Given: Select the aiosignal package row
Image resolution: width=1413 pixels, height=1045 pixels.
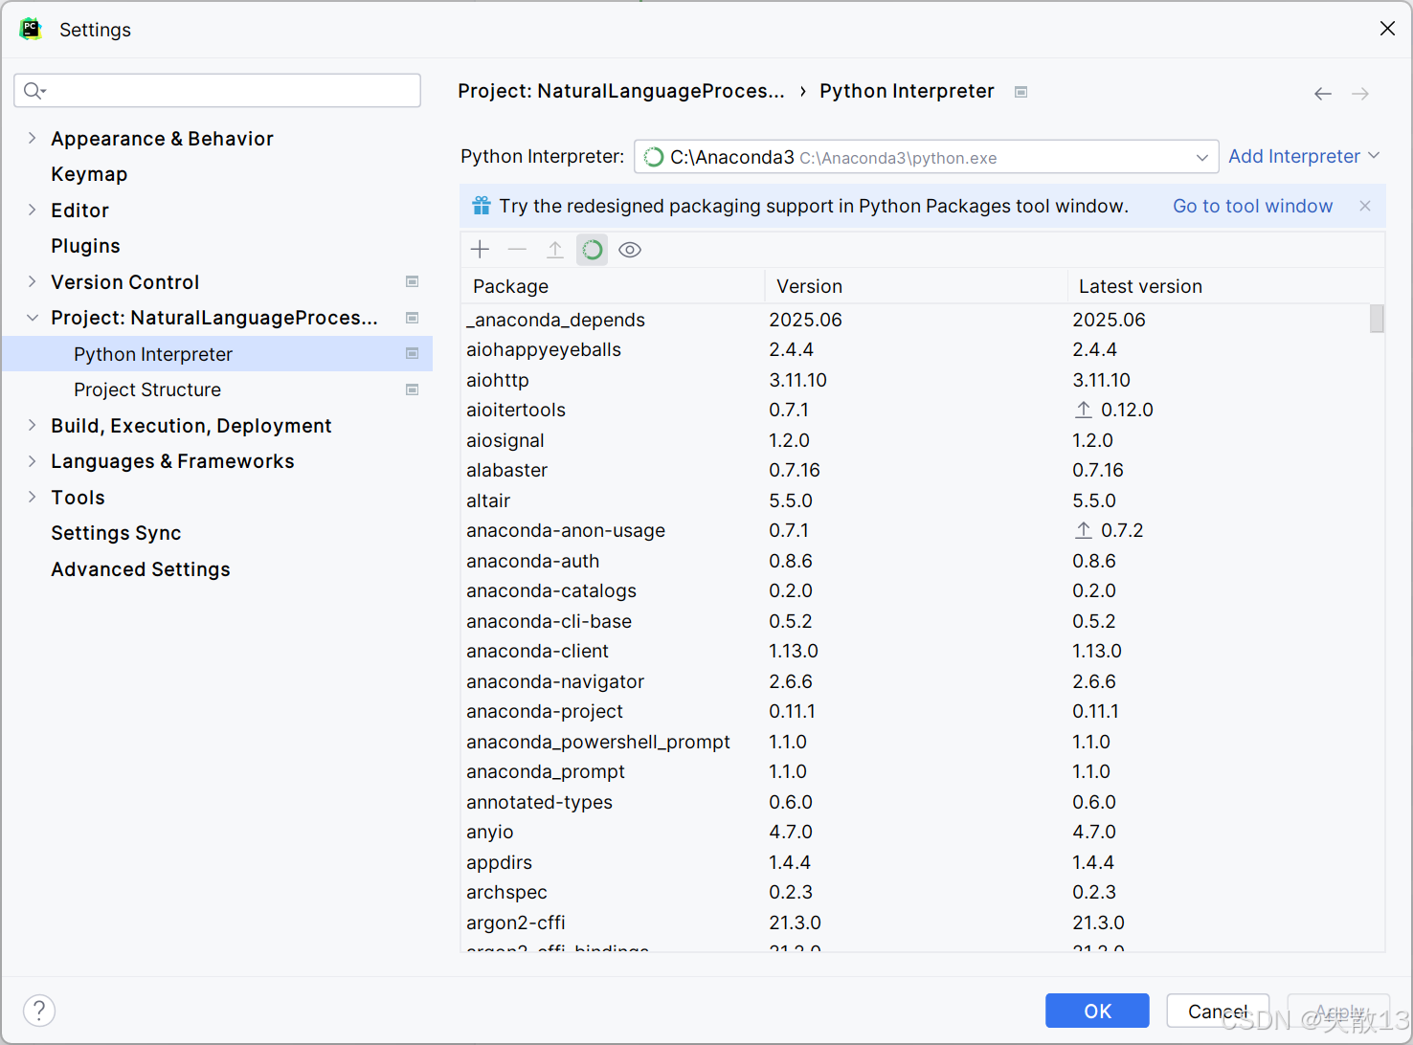Looking at the screenshot, I should [x=915, y=440].
